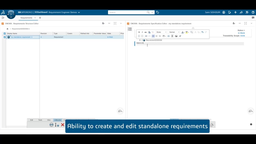Click the plus Add icon in top bar
This screenshot has width=256, height=144.
point(235,12)
